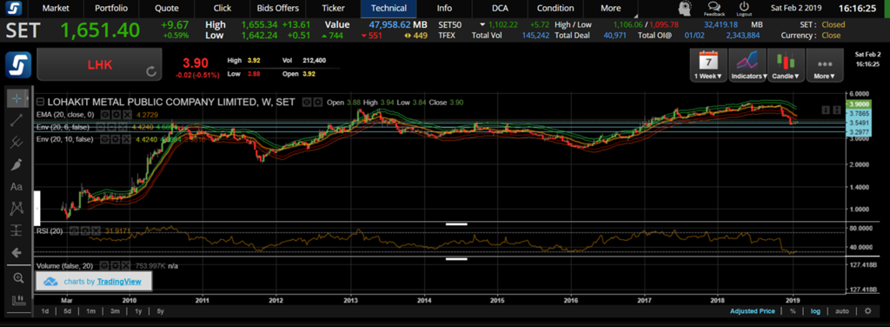Select the trend line drawing tool
890x327 pixels.
coord(17,120)
